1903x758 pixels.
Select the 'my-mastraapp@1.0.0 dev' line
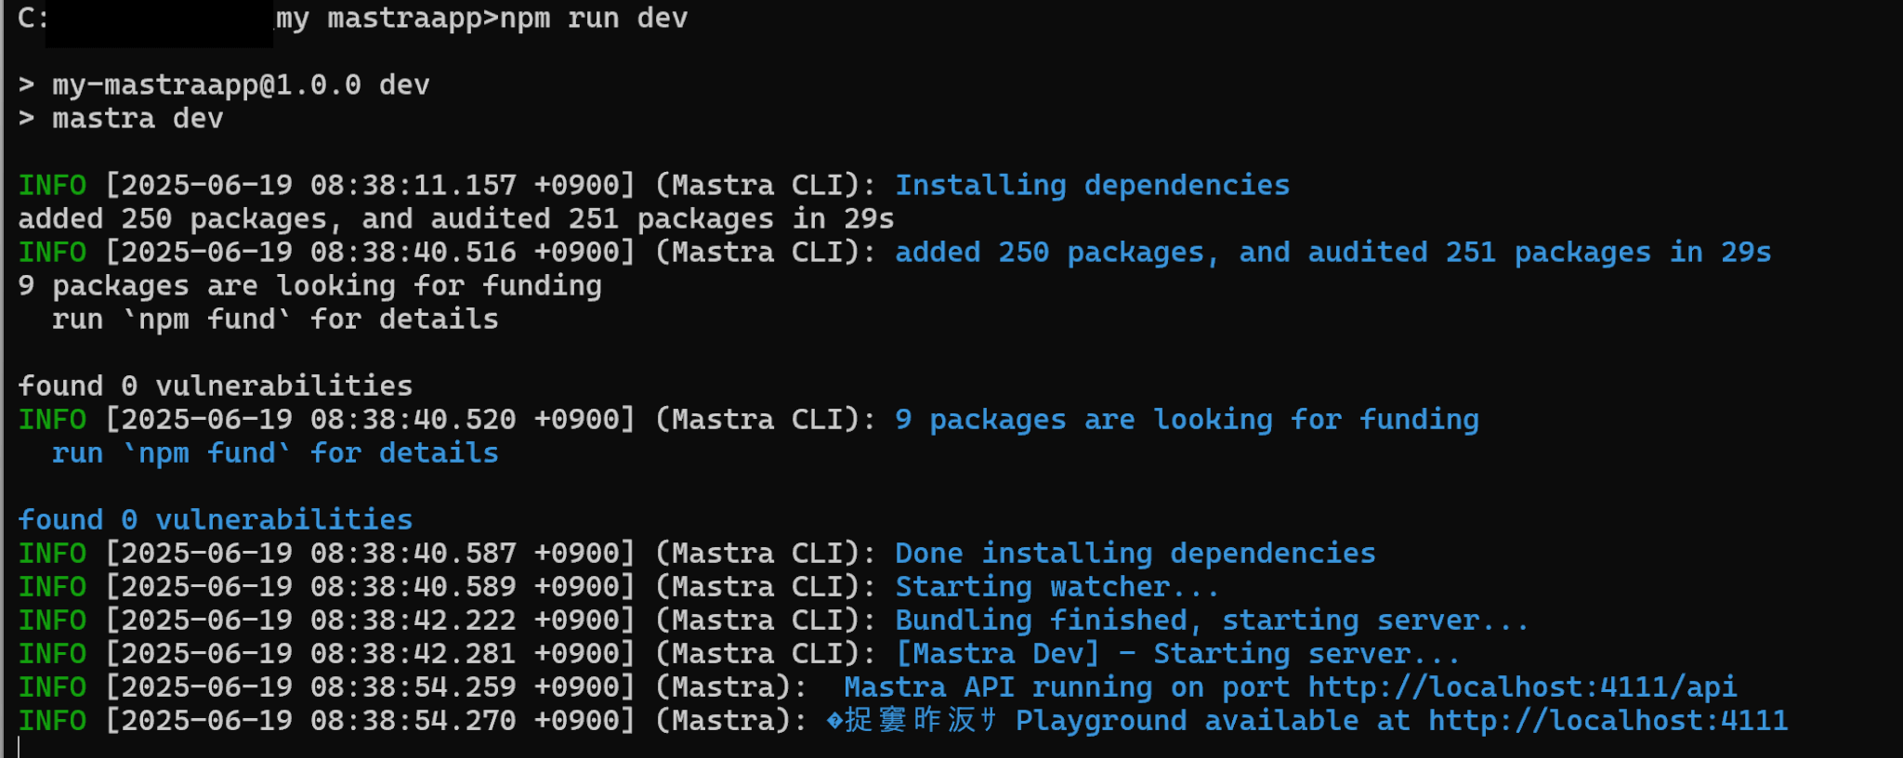(224, 85)
